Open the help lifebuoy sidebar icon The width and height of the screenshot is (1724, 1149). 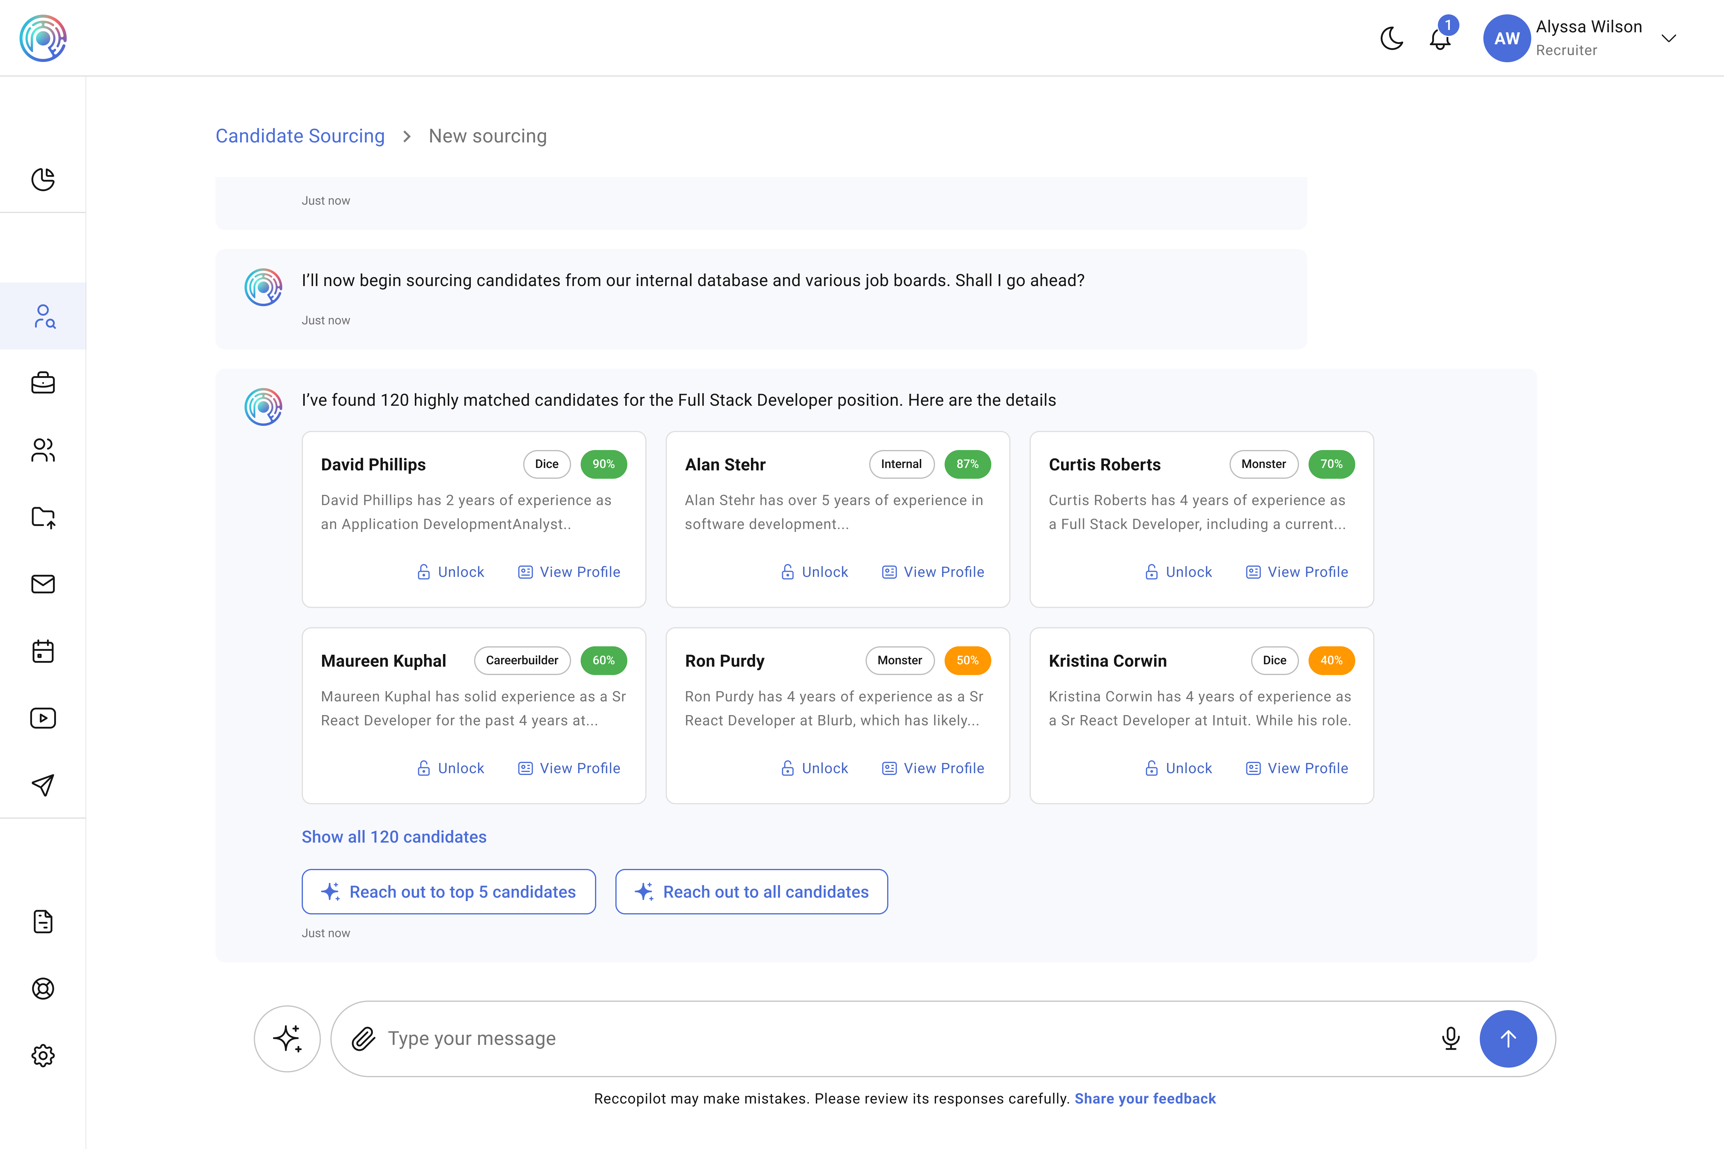pos(43,989)
